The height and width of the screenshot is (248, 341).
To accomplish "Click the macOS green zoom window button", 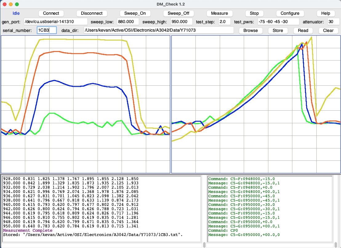I will pyautogui.click(x=17, y=4).
